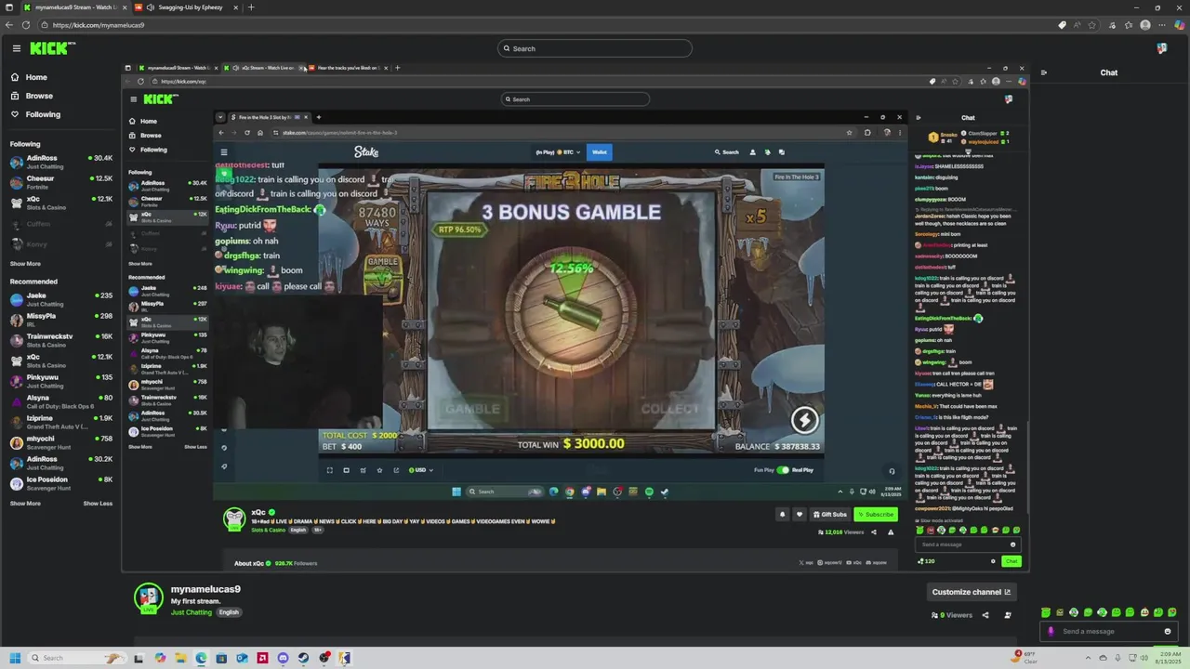Image resolution: width=1190 pixels, height=669 pixels.
Task: Open the Windows Start menu
Action: [14, 658]
